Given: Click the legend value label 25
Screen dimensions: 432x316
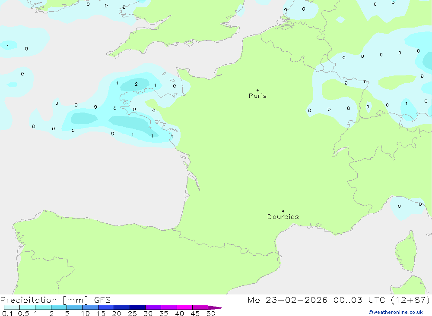Looking at the screenshot, I should pos(132,313).
